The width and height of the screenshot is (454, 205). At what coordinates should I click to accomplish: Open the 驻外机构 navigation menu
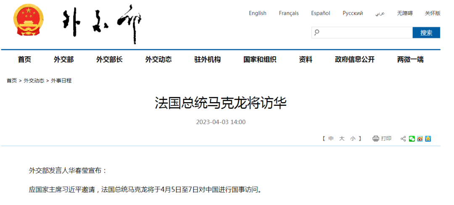tap(207, 60)
